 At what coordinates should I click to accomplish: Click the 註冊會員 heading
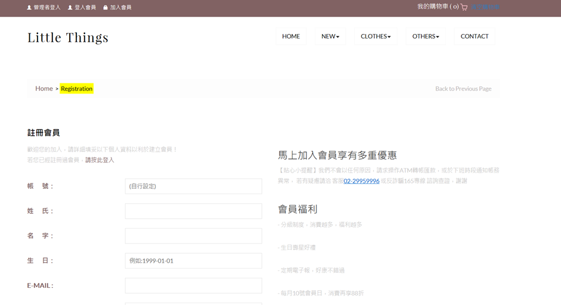tap(44, 133)
